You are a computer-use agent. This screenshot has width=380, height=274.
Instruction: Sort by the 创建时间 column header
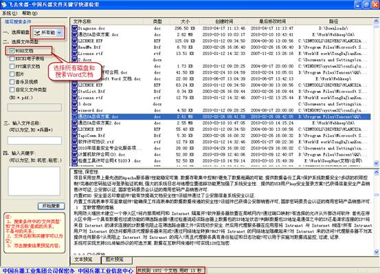[224, 21]
